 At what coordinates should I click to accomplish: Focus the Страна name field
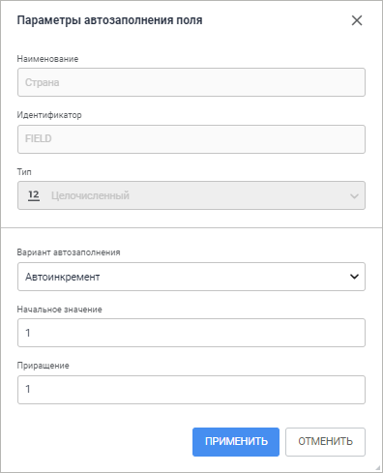coord(191,82)
